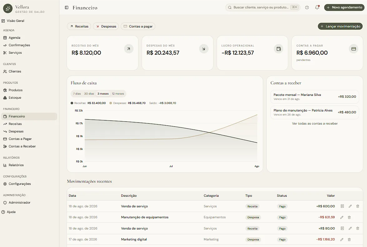Click Lançar movimentação button
Screen dimensions: 367x247
point(340,27)
